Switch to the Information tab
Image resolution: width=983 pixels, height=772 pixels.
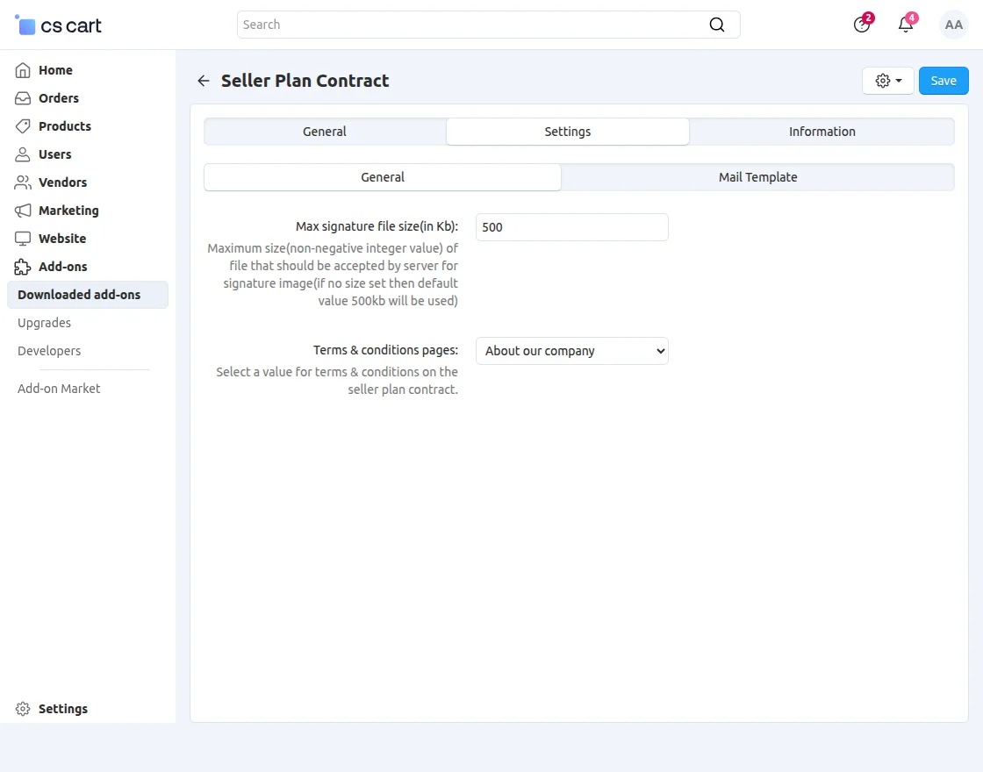[x=822, y=131]
